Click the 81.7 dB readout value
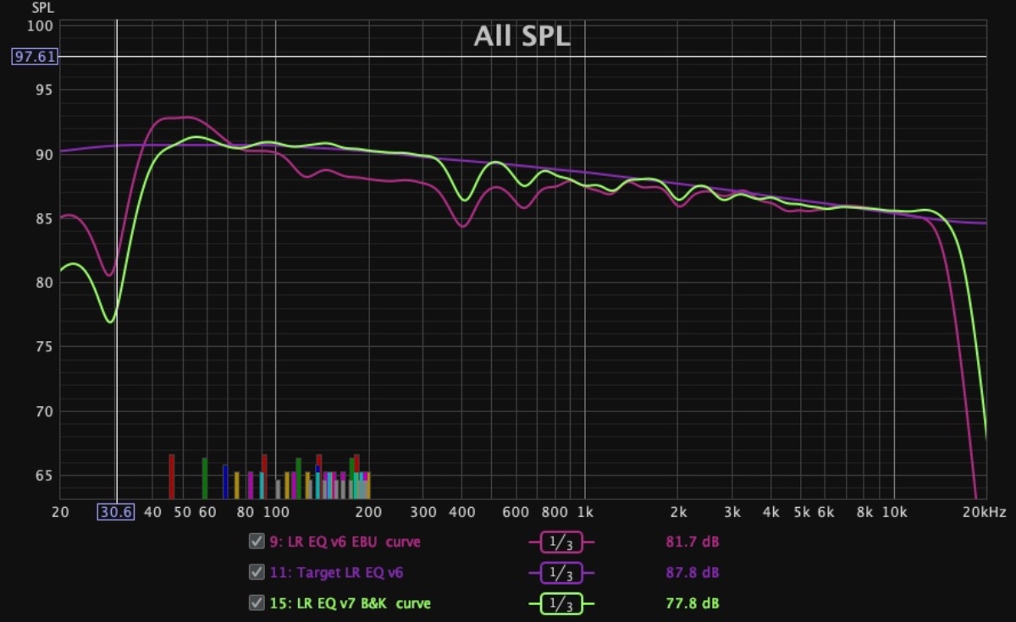This screenshot has width=1016, height=622. coord(692,542)
